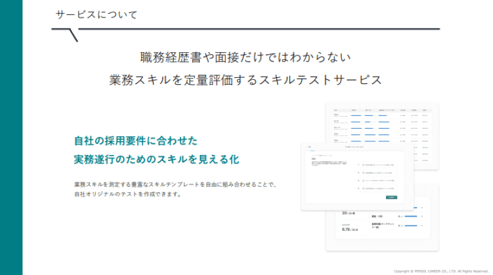Click the teal 実務遂行のためのスキルを見える化 heading
This screenshot has height=275, width=493.
156,159
